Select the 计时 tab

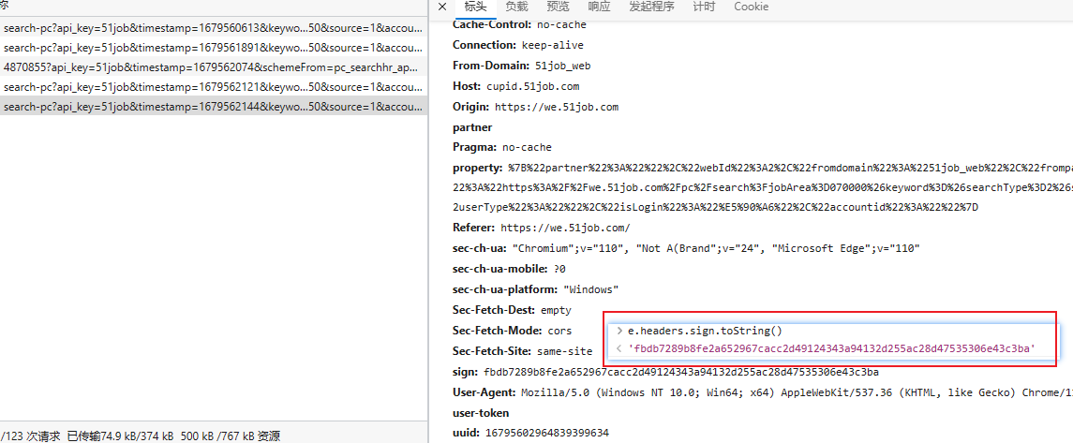tap(704, 7)
